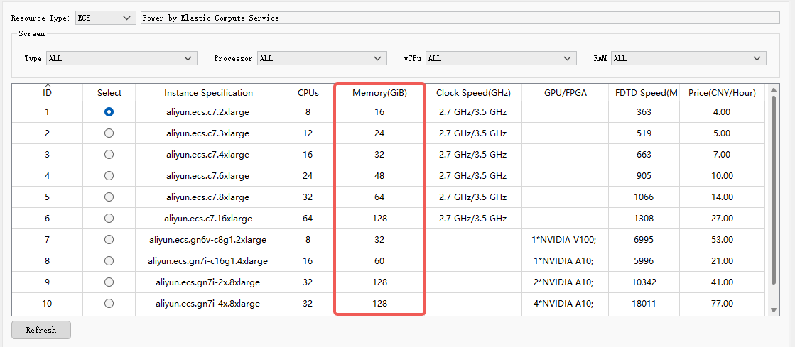Open the Processor filter dropdown
795x347 pixels.
[322, 58]
